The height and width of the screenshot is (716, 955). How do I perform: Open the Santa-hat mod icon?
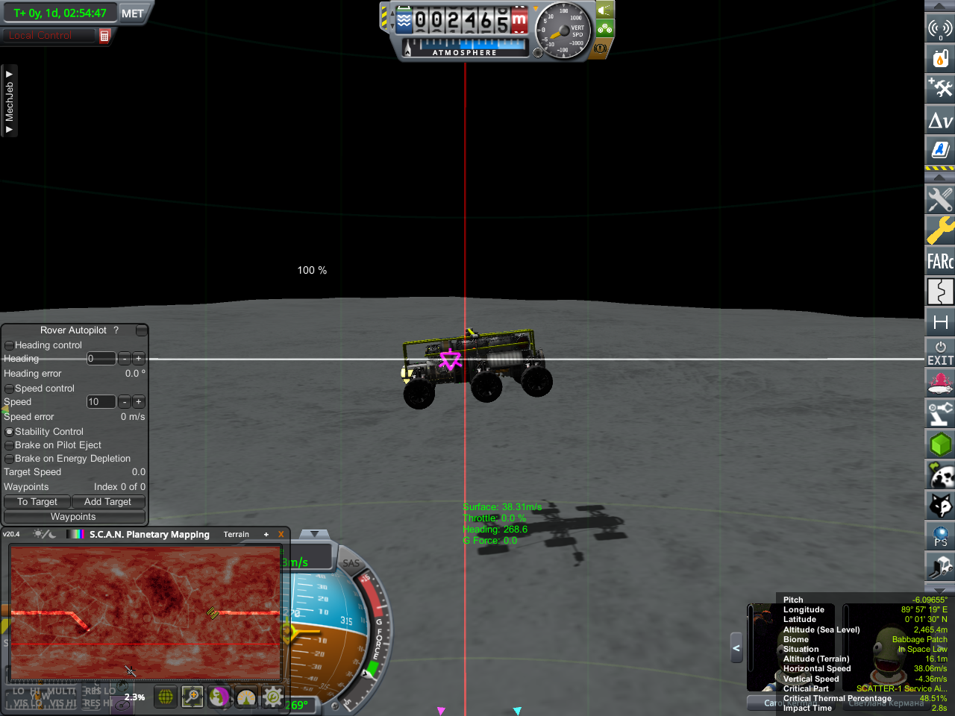tap(940, 383)
